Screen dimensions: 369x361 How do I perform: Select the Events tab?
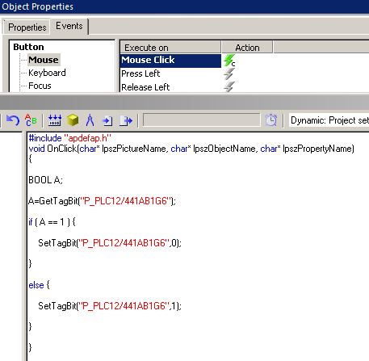(69, 26)
